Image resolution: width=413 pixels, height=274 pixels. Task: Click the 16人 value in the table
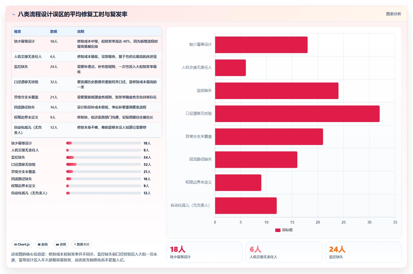54,107
